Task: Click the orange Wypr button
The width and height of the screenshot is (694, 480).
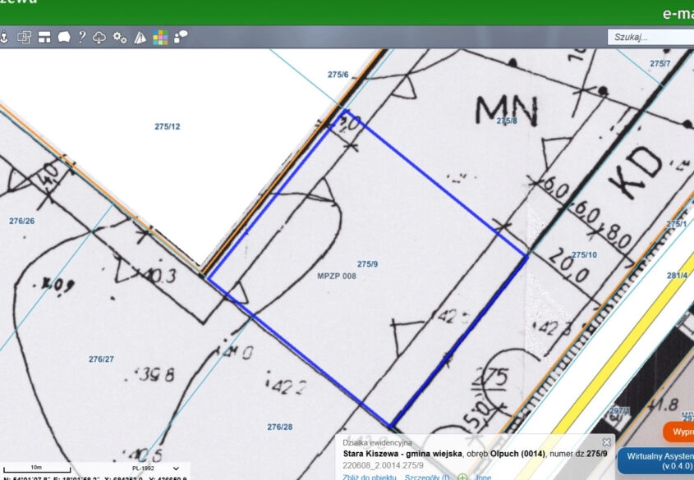Action: [x=678, y=432]
